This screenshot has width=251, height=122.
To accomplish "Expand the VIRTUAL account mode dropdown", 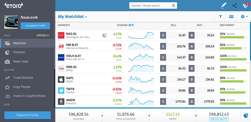I will click(43, 35).
